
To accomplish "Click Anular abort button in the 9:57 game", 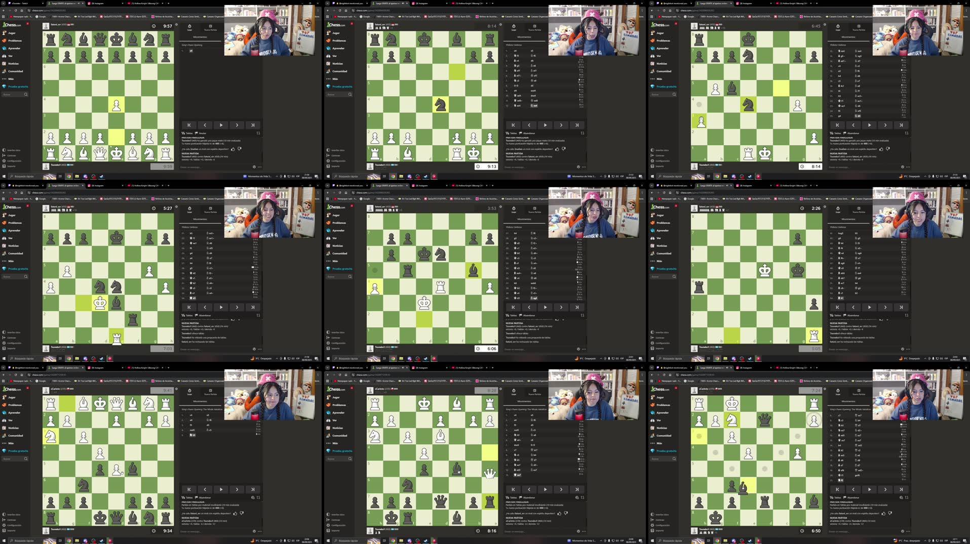I will [201, 133].
